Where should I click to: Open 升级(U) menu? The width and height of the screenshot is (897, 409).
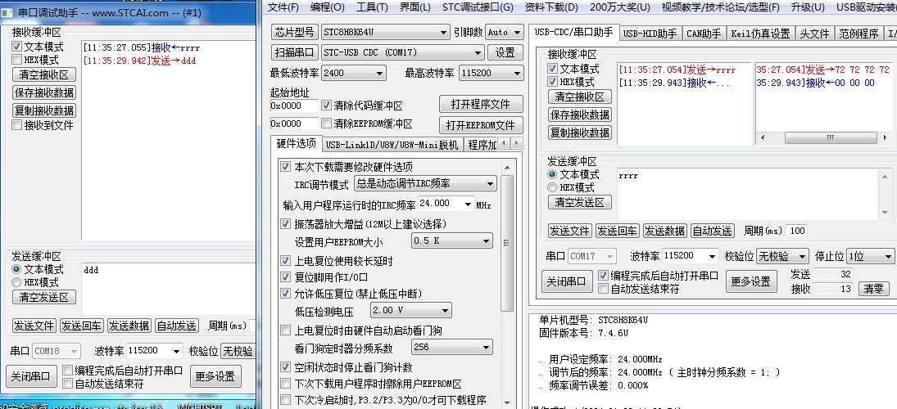click(808, 7)
